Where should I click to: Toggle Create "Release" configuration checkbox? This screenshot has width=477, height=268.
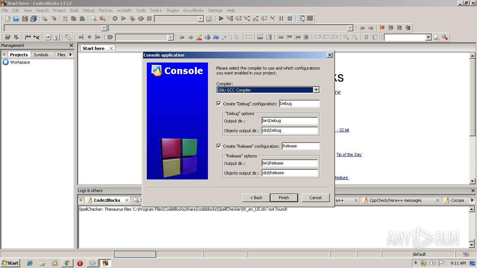(219, 146)
